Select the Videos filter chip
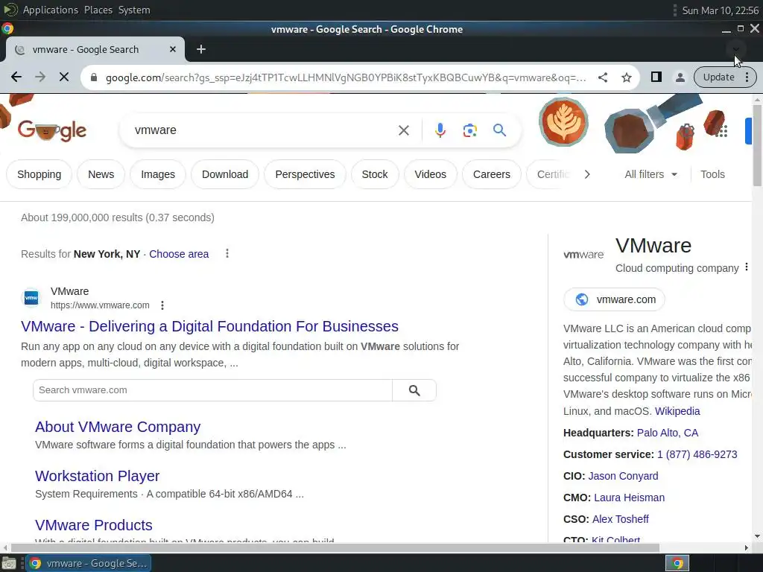Image resolution: width=763 pixels, height=572 pixels. tap(430, 174)
